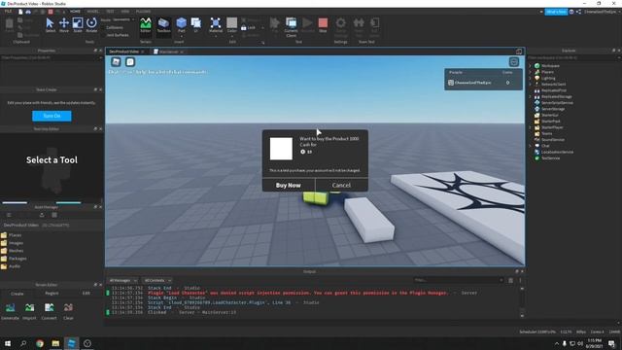Open the Roblox menu icon in viewport
Viewport: 622px width, 350px height.
(116, 61)
